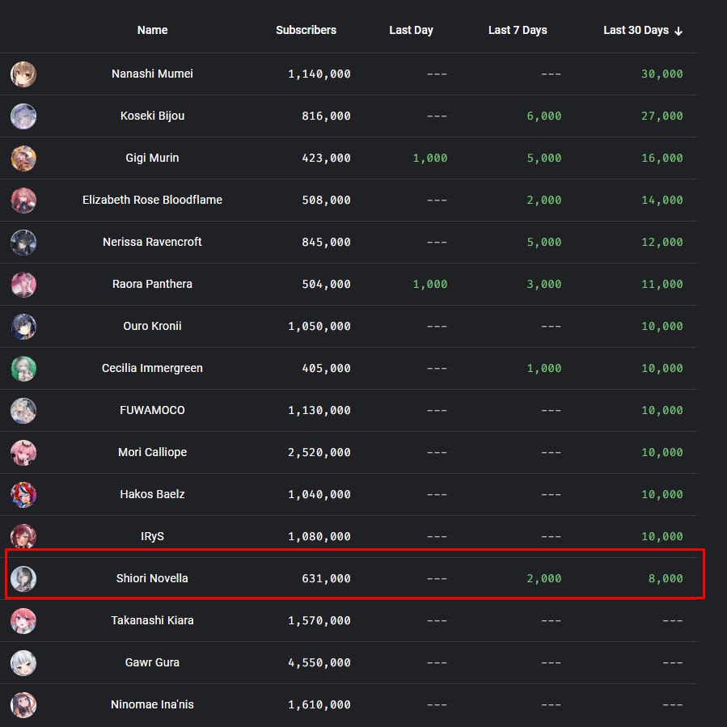Click Cecilia Immergreen's green avatar

pos(23,369)
